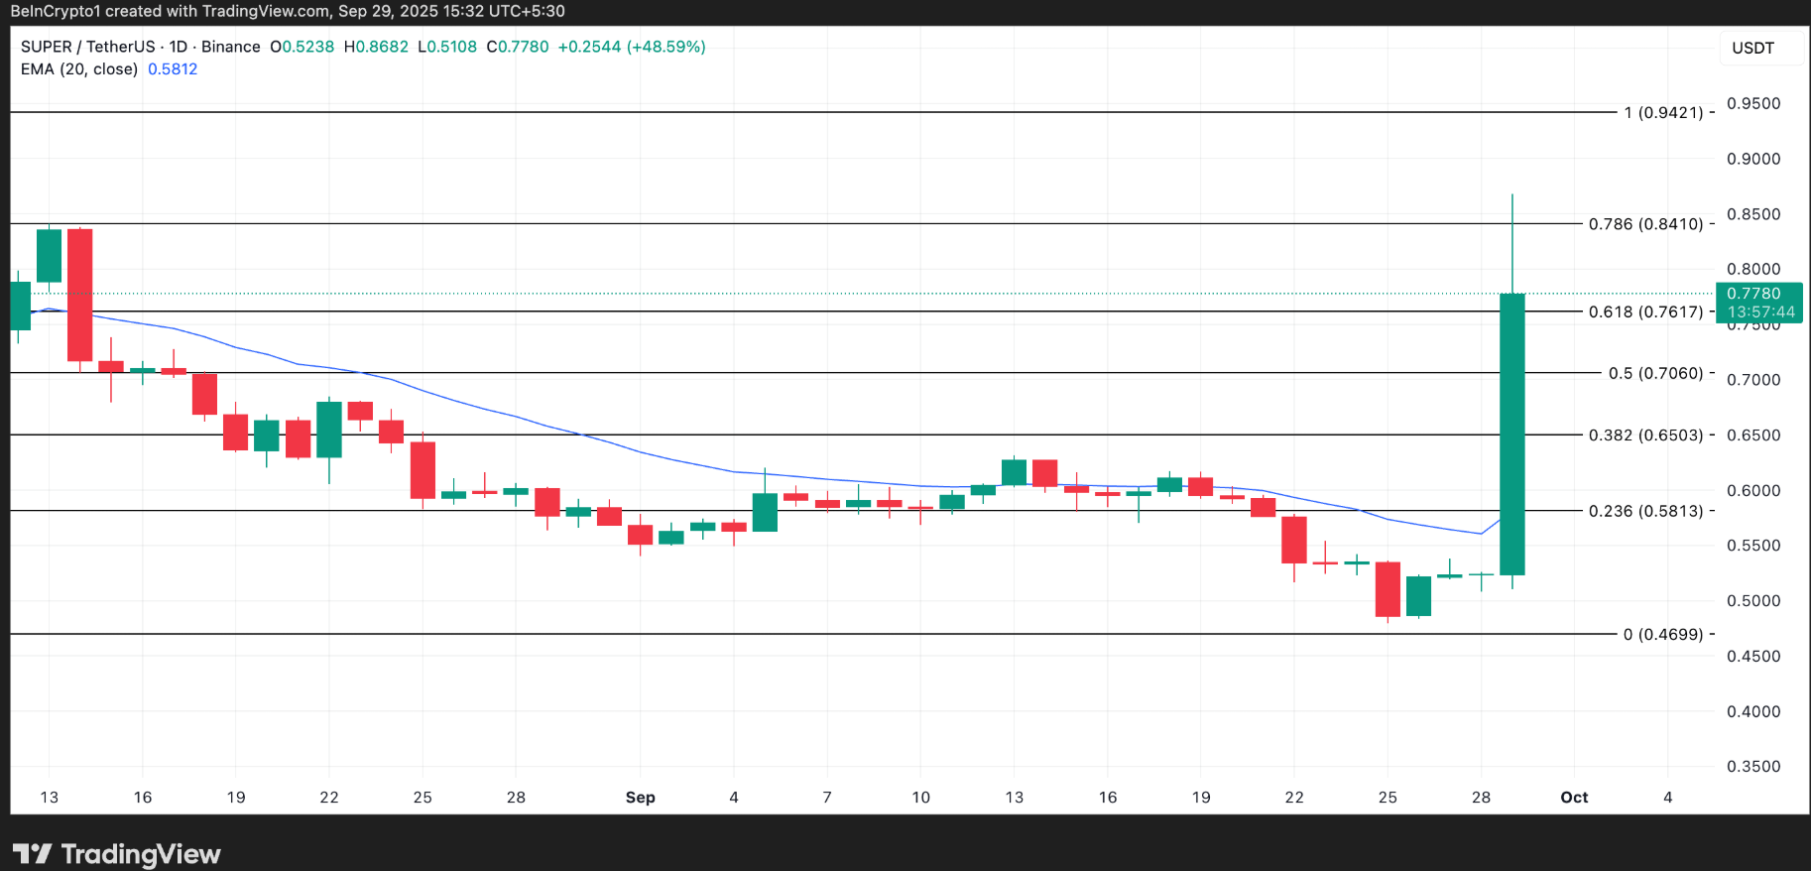Click the Sep label on the time axis
The image size is (1811, 871).
(x=640, y=798)
